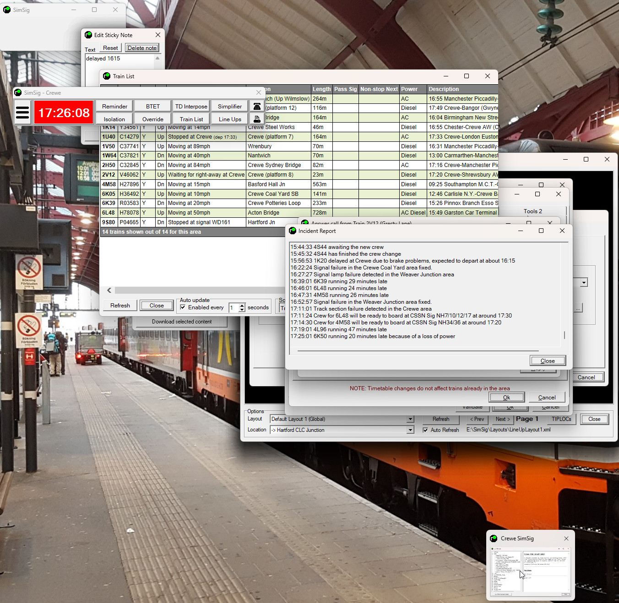
Task: Click the Non-stop Next column header
Action: (x=379, y=89)
